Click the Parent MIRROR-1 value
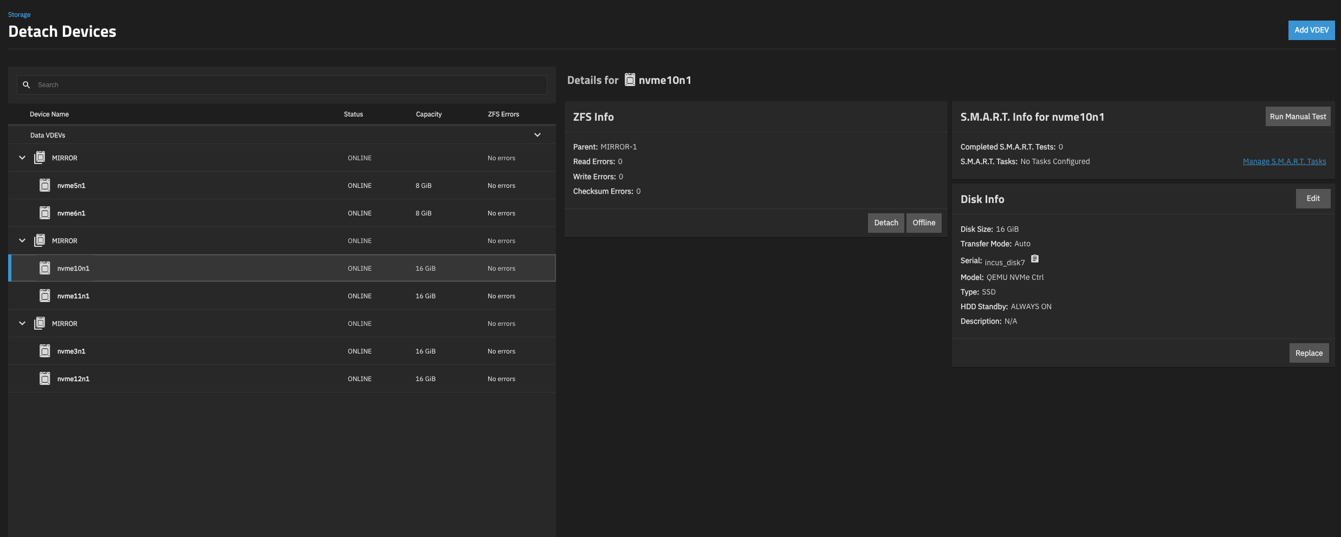The width and height of the screenshot is (1341, 537). (x=619, y=147)
